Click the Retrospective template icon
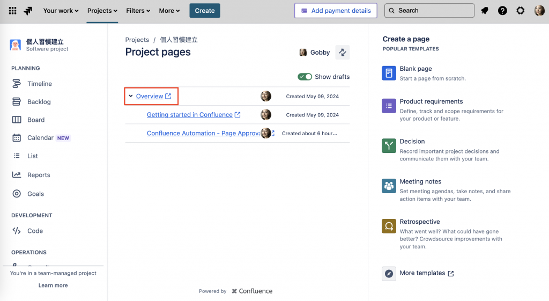This screenshot has width=549, height=301. coord(389,226)
